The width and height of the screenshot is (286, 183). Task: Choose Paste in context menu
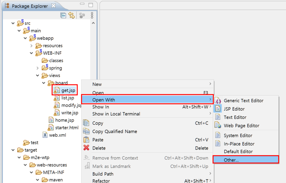147,140
